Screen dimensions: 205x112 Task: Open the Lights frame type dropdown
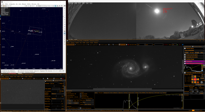point(149,45)
